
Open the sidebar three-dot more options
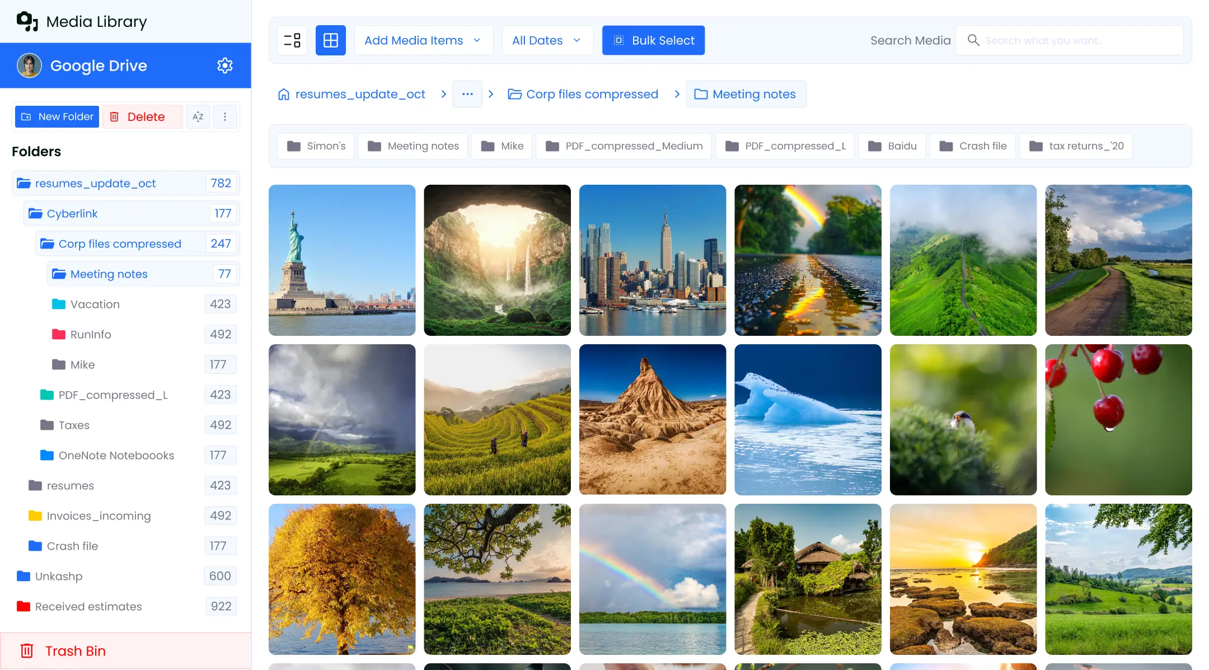(225, 117)
